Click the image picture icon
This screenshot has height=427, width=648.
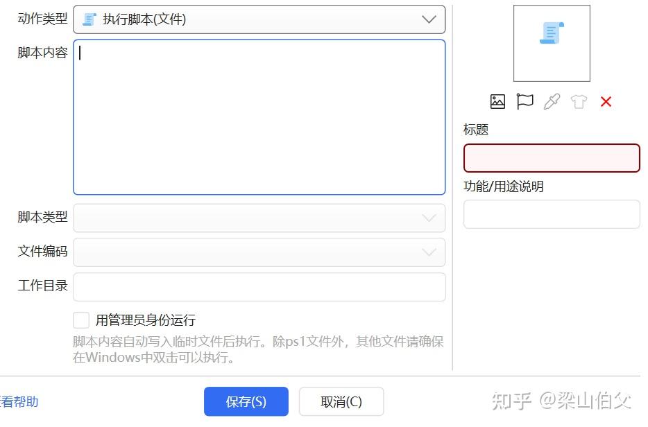point(497,101)
